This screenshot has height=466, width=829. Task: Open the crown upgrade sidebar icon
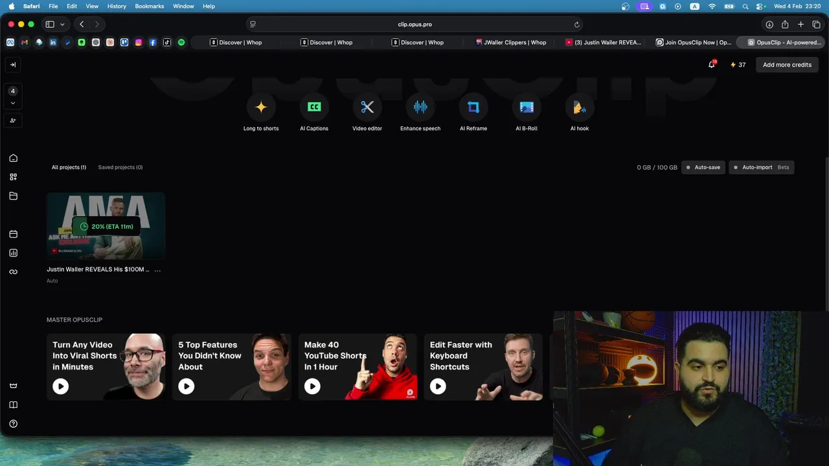[x=13, y=386]
